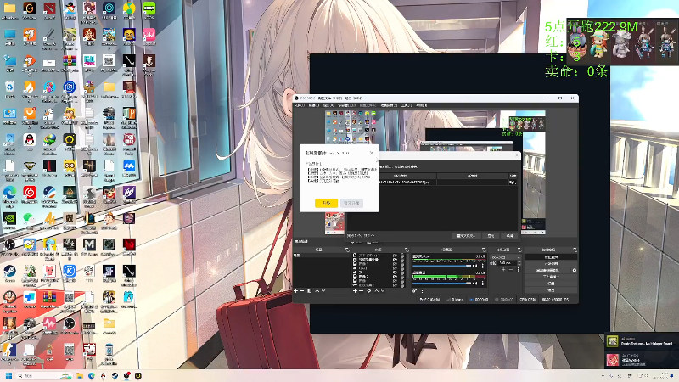Remove the selected source with the minus icon
The image size is (679, 382).
362,290
